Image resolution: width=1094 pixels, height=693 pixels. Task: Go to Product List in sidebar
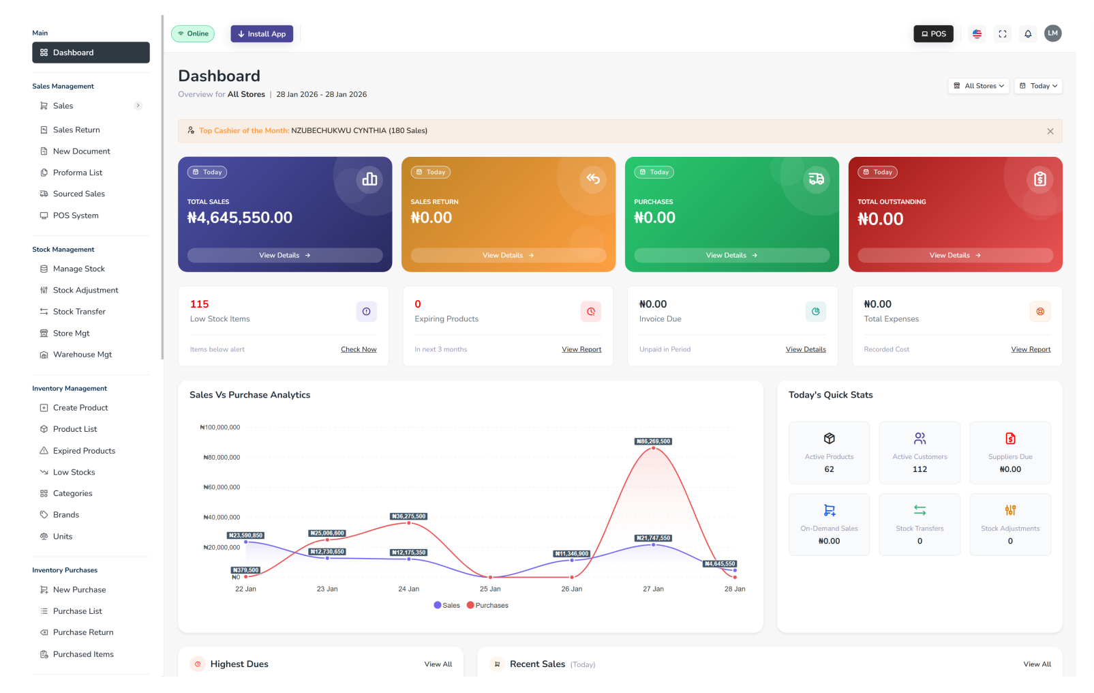(x=75, y=429)
